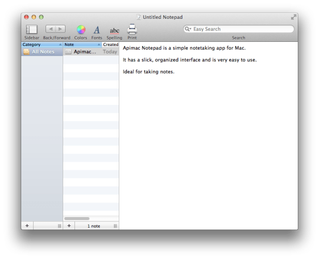Viewport: 319px width, 259px height.
Task: Go back with the left arrow button
Action: [51, 29]
